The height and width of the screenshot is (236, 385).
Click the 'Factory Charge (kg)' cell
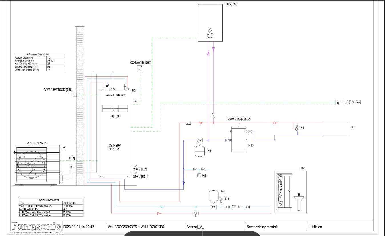31,57
